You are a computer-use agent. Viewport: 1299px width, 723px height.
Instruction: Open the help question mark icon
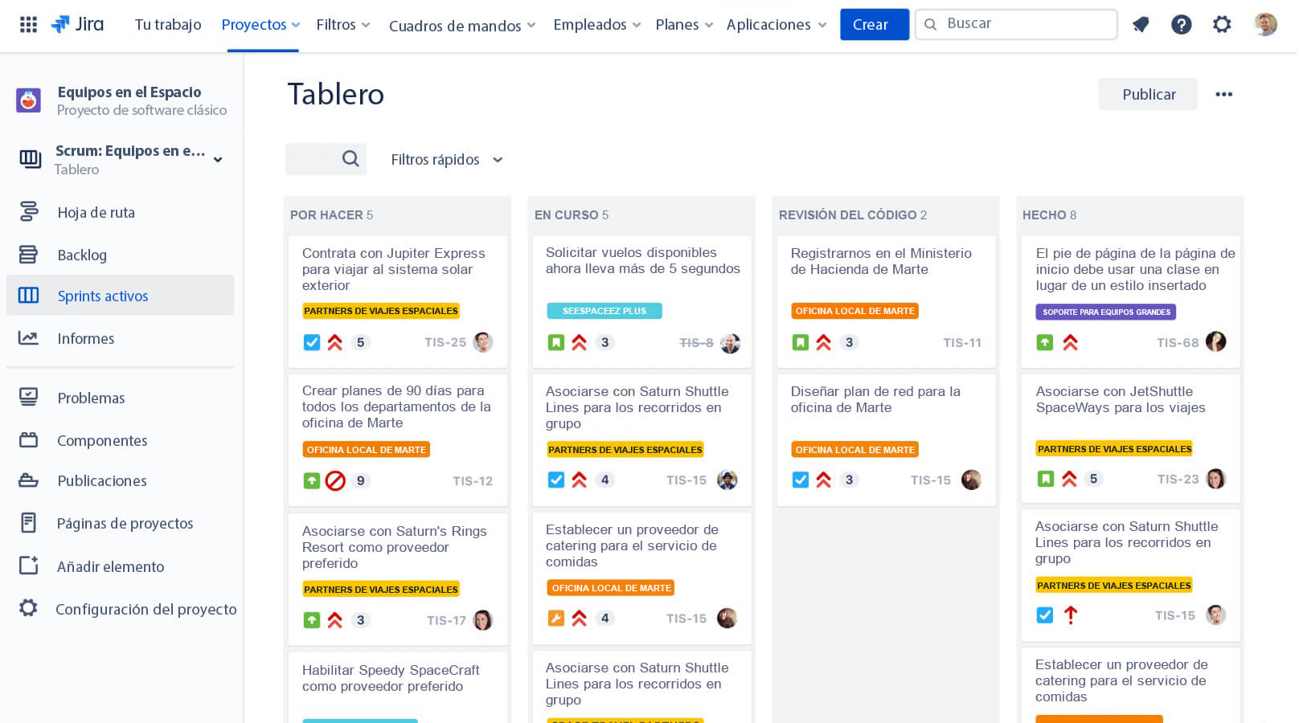[1181, 25]
